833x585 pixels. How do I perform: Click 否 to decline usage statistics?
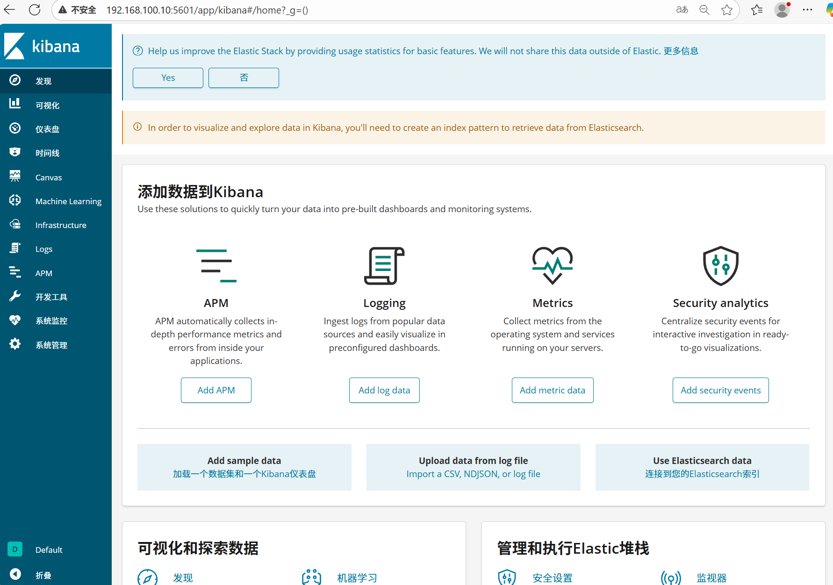click(x=244, y=78)
